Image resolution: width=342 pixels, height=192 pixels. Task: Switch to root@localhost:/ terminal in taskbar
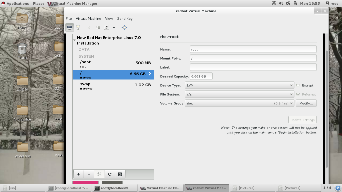[115, 188]
